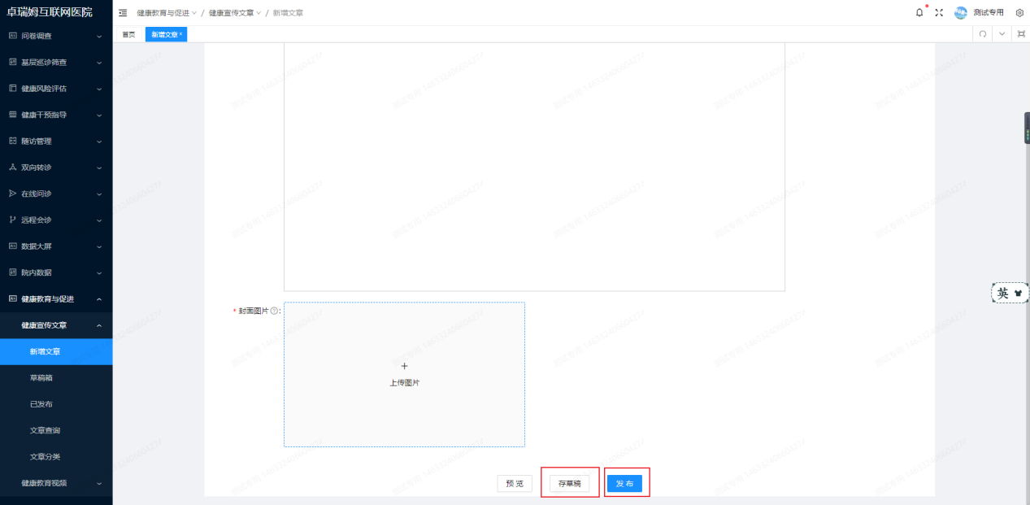Click the 健康风险评估 sidebar icon
Screen dimensions: 1030x505
[x=12, y=88]
